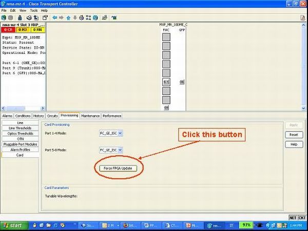Open the Pluggable Port Modules subtab

[x=20, y=144]
